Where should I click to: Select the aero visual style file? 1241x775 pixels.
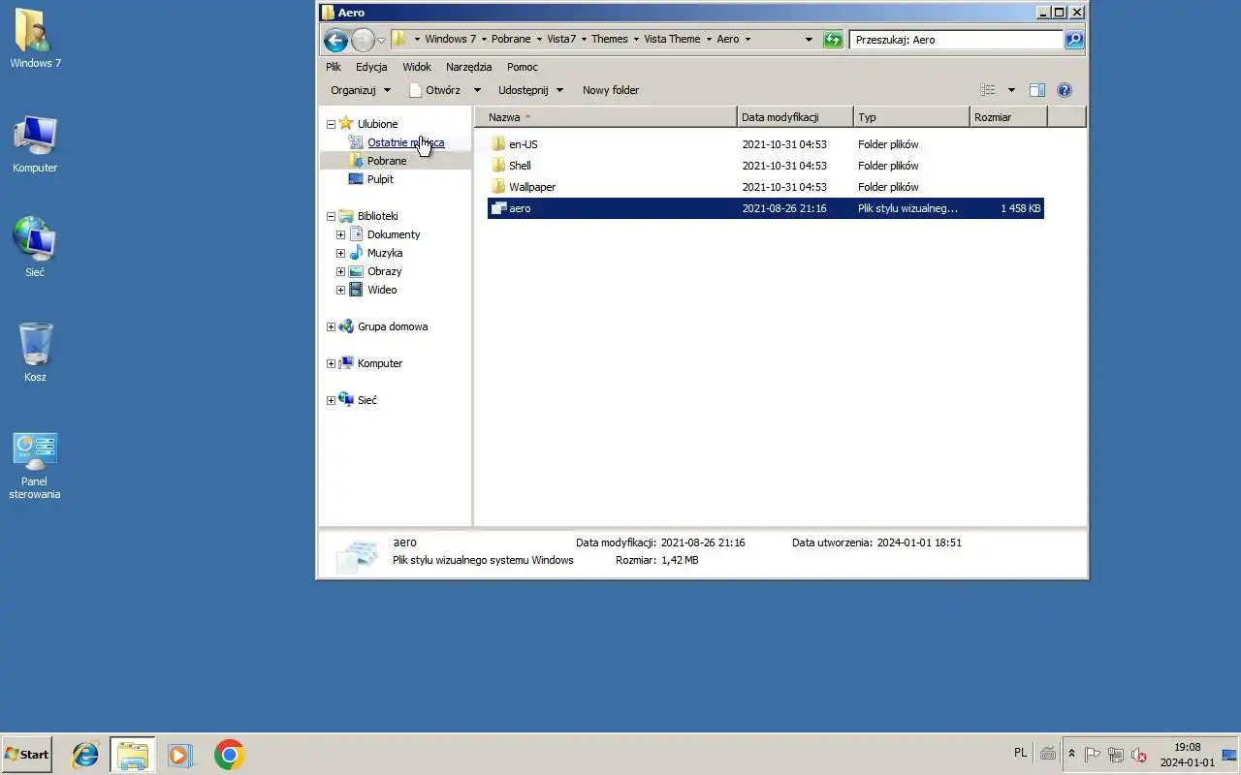click(766, 208)
